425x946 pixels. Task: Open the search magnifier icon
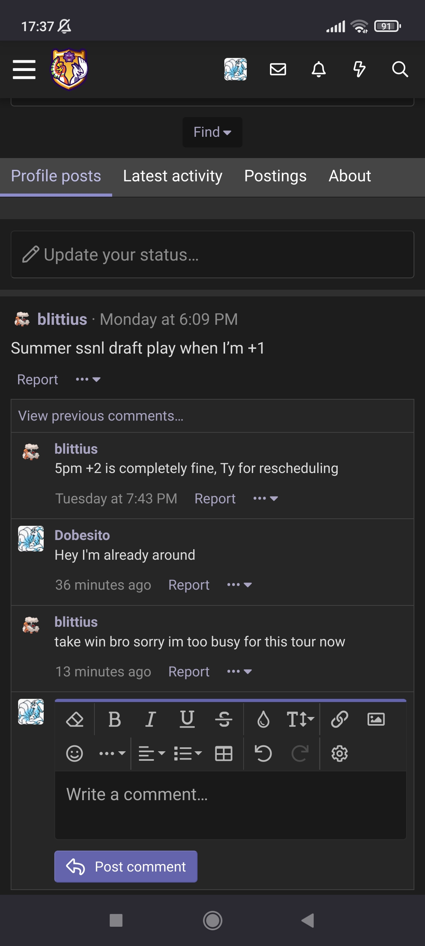400,69
